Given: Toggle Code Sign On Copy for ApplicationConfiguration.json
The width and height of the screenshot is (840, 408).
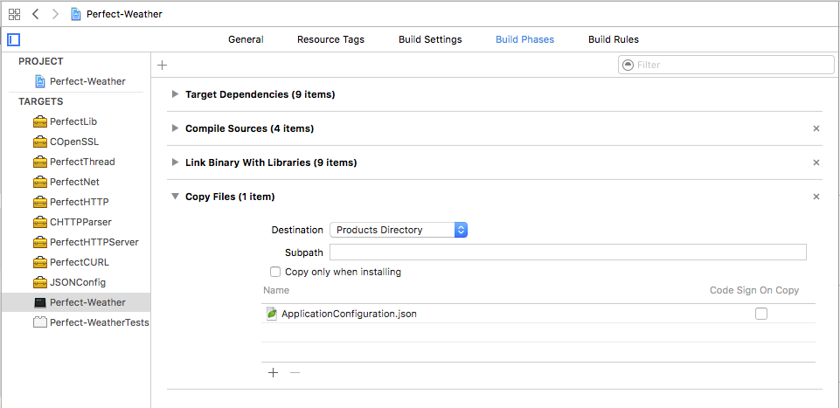Looking at the screenshot, I should click(760, 314).
